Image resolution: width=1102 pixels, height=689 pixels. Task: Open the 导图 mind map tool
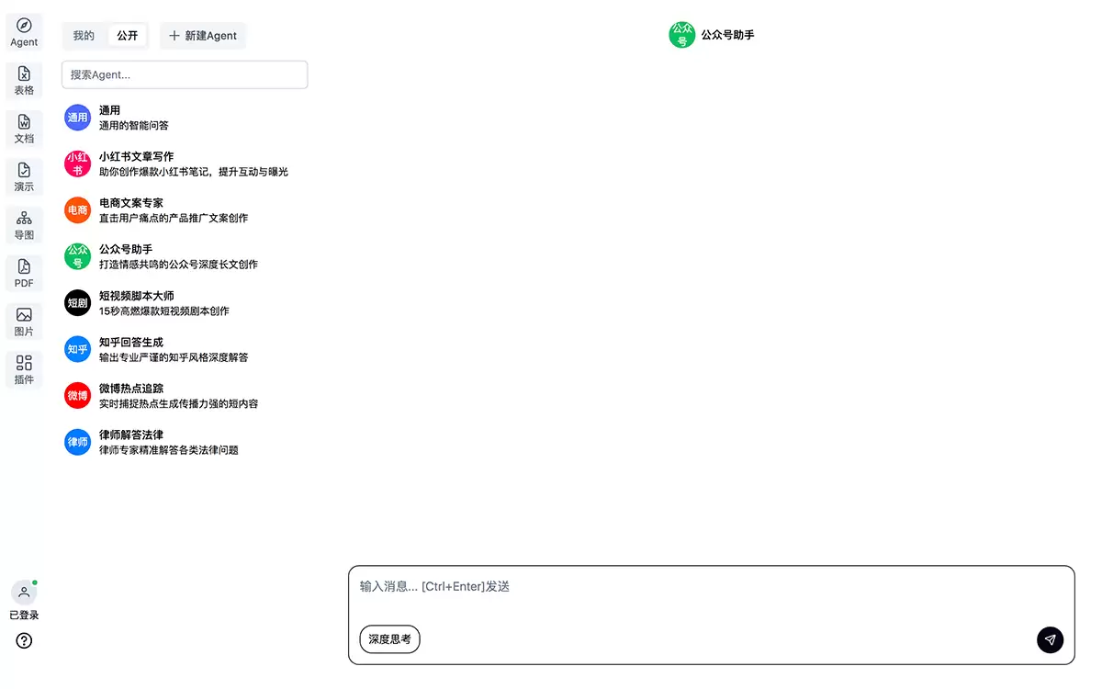(x=24, y=225)
